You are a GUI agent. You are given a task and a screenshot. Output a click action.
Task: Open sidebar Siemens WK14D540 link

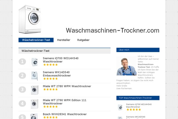point(136,118)
